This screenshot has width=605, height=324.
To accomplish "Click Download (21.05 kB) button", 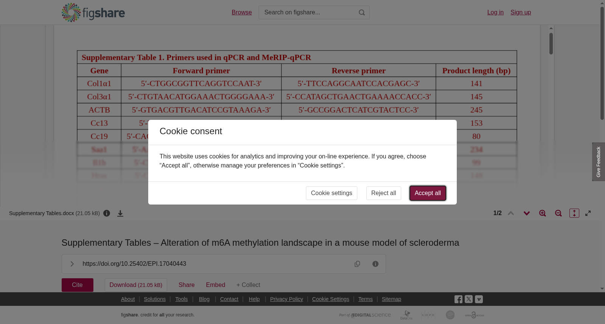I will (136, 285).
